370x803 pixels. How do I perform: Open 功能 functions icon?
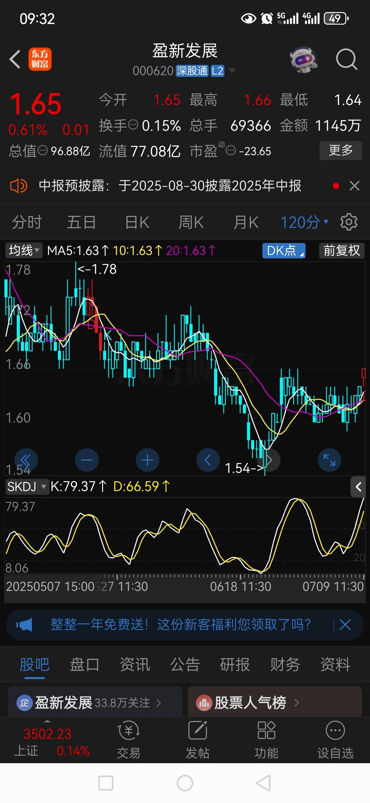click(266, 741)
